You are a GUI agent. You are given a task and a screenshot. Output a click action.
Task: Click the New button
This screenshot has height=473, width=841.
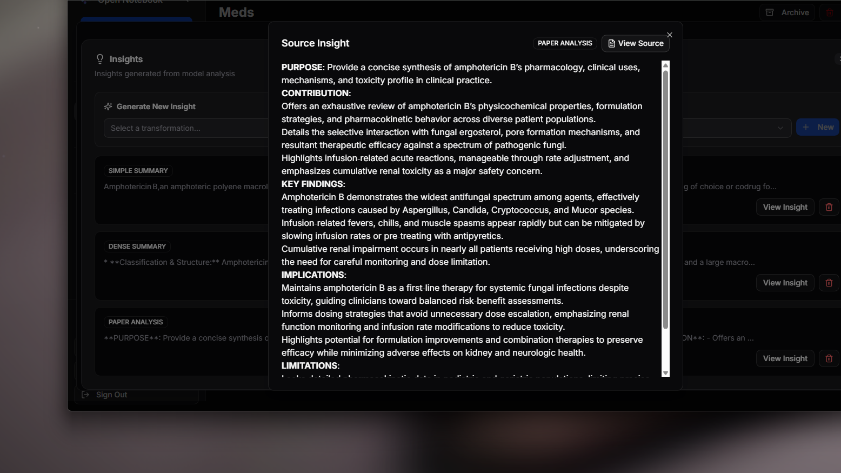tap(818, 127)
